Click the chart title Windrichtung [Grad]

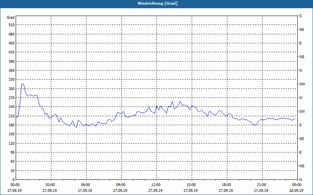(x=158, y=4)
